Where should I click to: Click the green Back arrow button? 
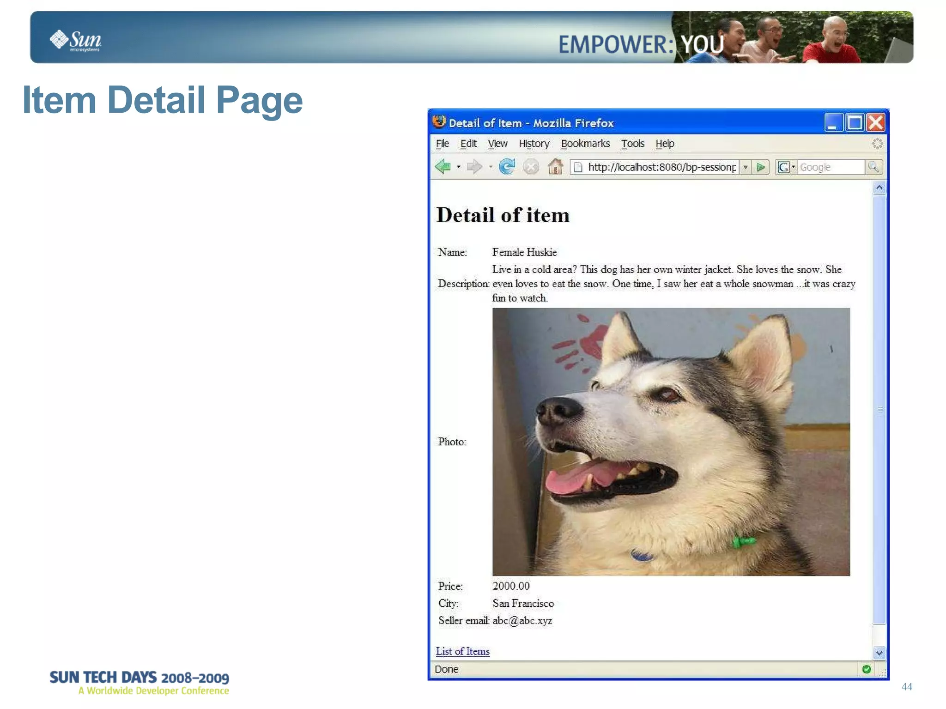tap(443, 167)
